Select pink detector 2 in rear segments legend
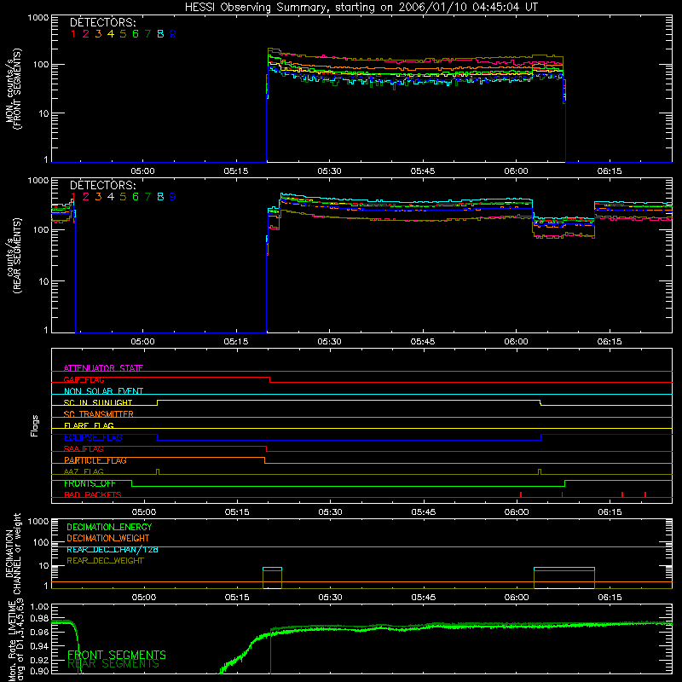This screenshot has height=682, width=682. [x=86, y=197]
